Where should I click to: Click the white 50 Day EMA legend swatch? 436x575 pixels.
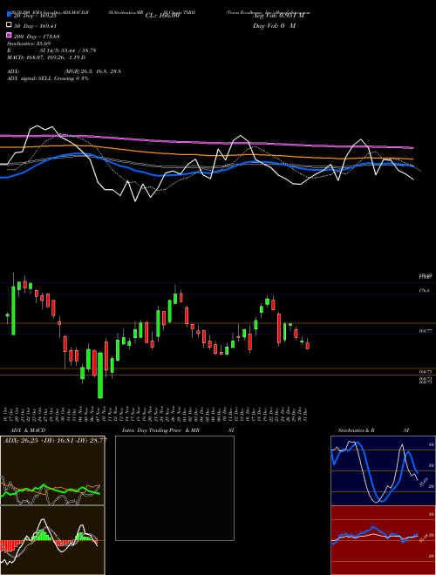pos(9,24)
